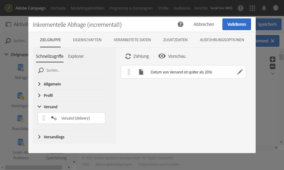Open help in the dialog header
The image size is (284, 170).
click(181, 24)
